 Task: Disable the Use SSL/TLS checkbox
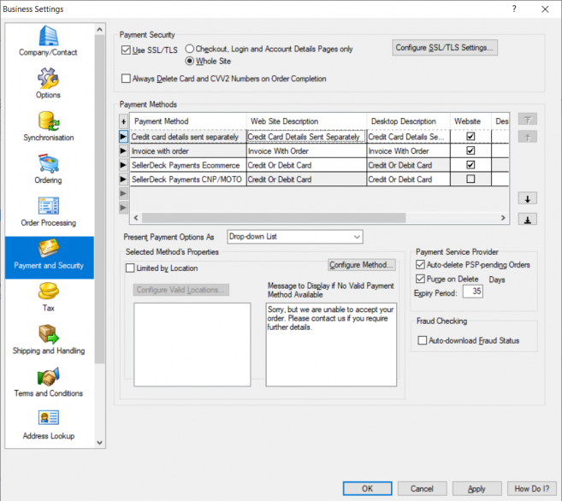click(x=127, y=50)
